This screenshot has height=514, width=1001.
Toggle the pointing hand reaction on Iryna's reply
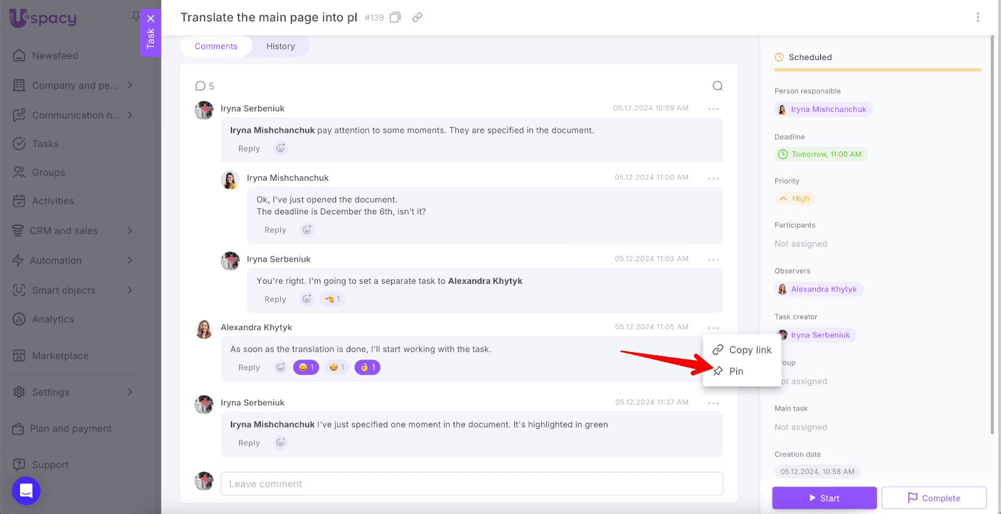[332, 299]
